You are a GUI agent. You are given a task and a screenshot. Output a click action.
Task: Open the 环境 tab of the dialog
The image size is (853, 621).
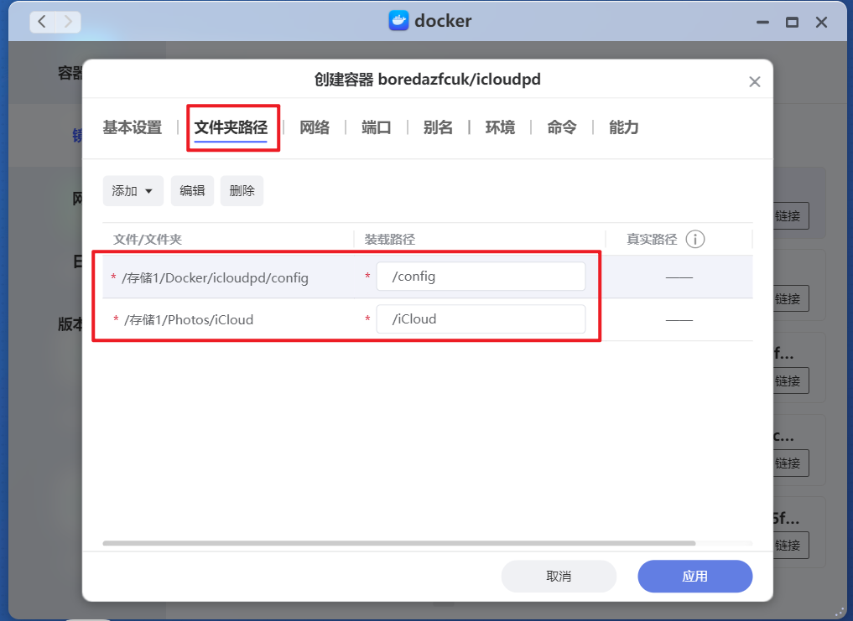click(500, 127)
